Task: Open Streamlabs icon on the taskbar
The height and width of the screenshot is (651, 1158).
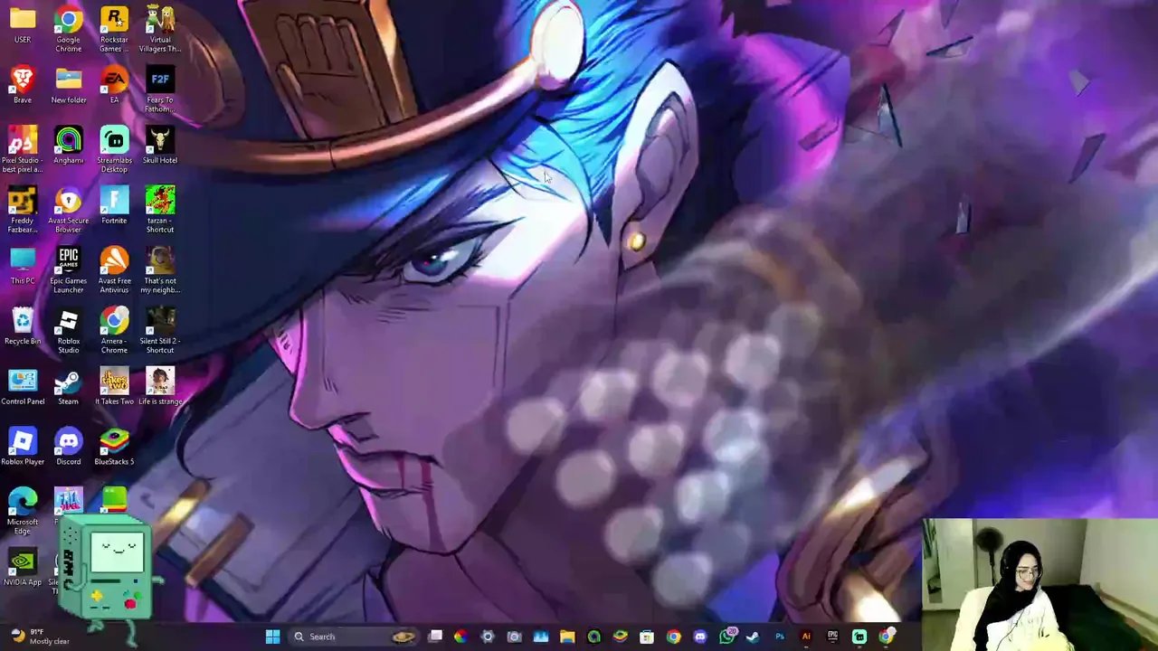Action: tap(859, 637)
